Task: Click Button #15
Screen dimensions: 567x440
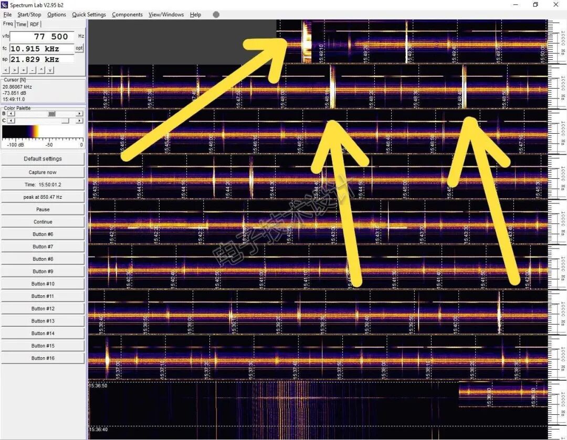Action: (43, 346)
